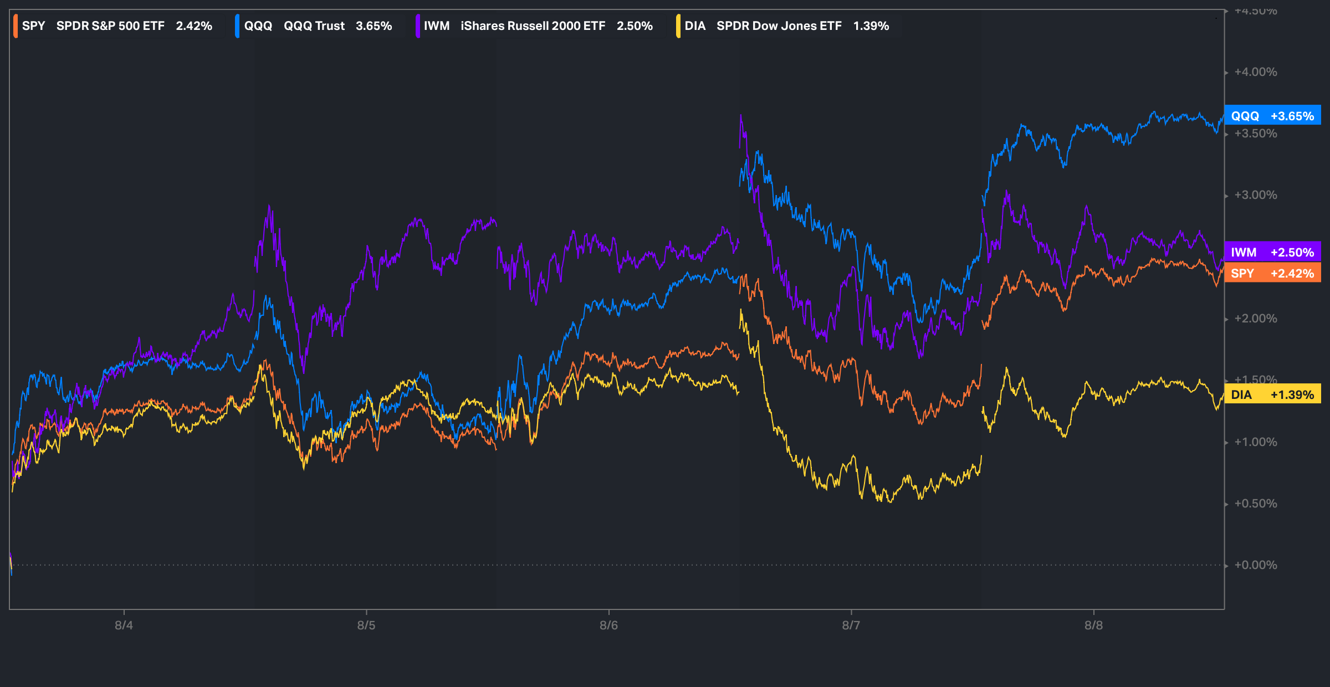Click the 3.65% value in top legend
This screenshot has height=687, width=1330.
point(374,26)
